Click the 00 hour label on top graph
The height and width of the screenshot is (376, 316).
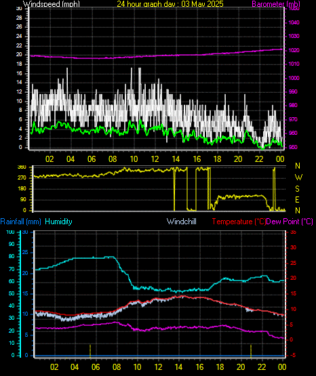click(x=280, y=159)
